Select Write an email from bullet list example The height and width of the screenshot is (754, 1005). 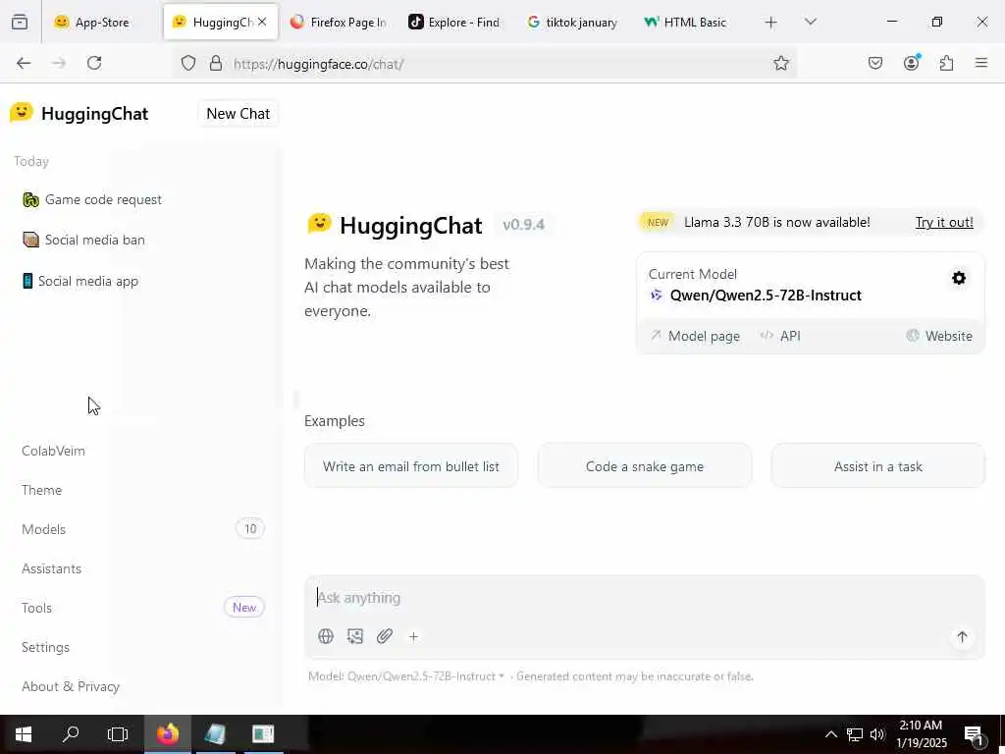(411, 466)
